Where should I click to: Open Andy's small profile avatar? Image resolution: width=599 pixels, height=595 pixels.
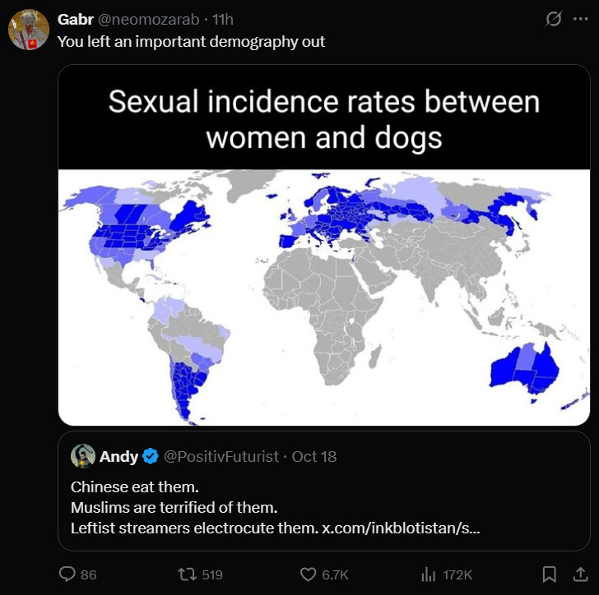83,455
